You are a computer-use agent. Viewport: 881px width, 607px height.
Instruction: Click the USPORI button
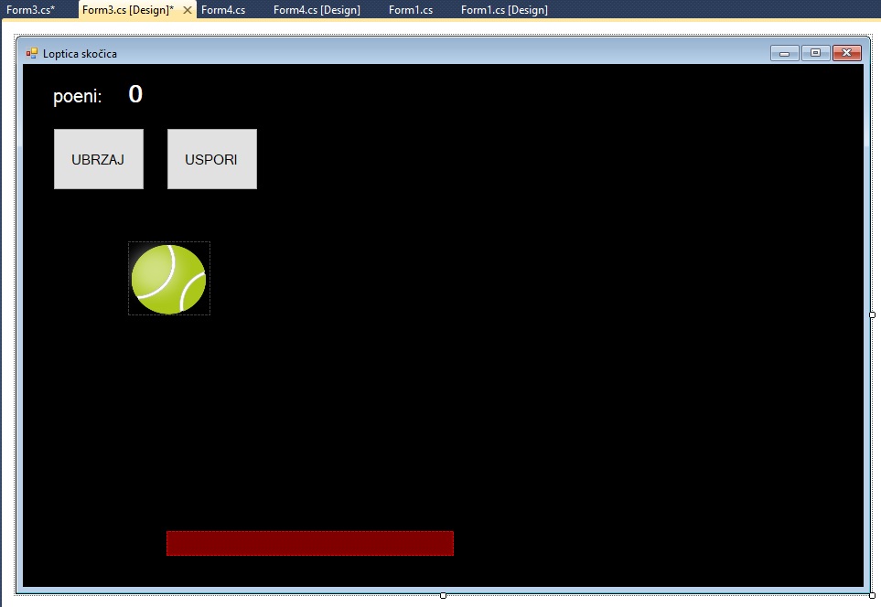211,159
